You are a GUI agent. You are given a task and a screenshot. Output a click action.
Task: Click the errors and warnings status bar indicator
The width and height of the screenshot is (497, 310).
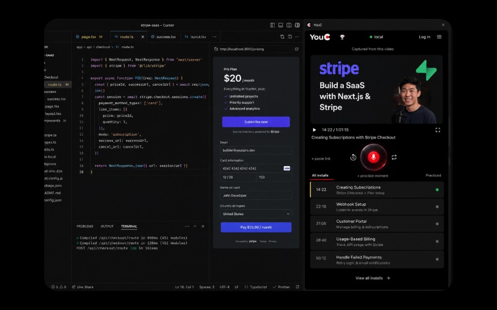[x=59, y=287]
